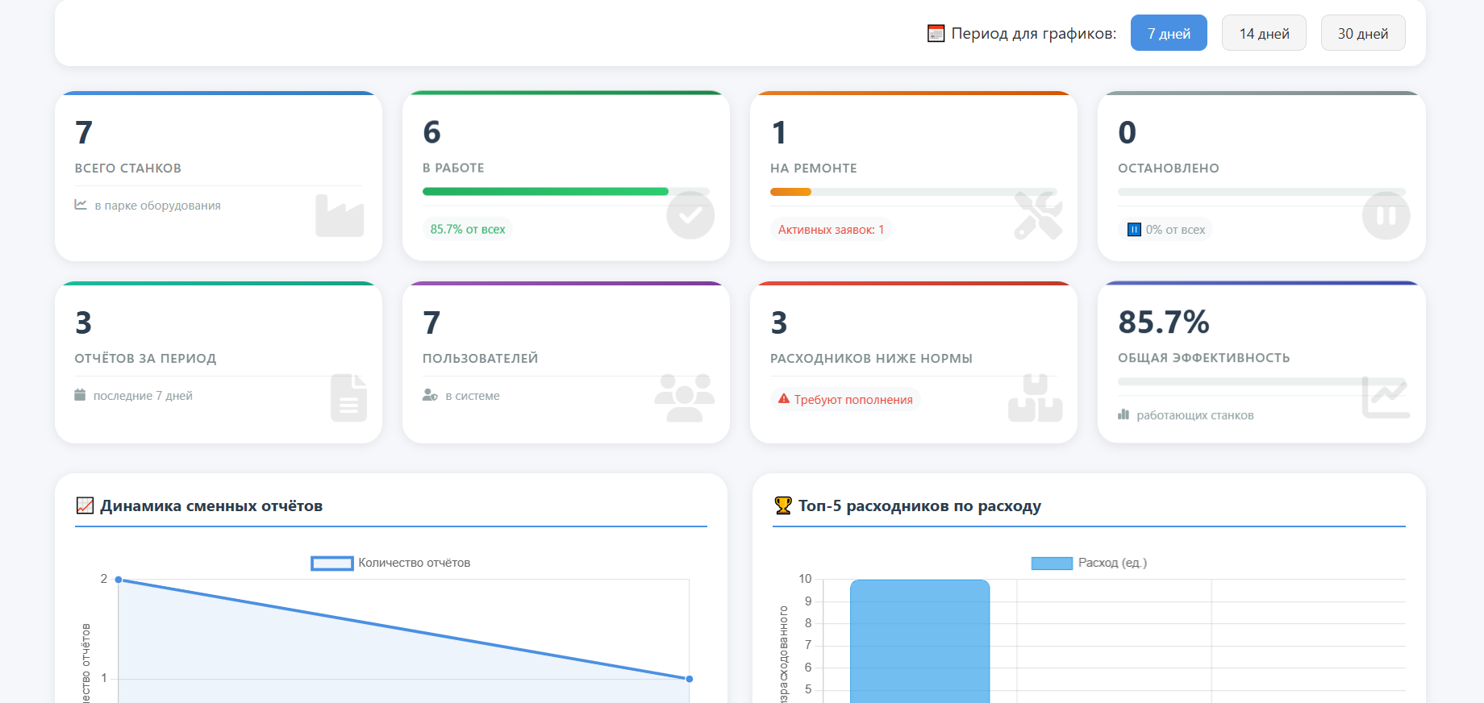Screen dimensions: 1484x703
Task: Click the empty progress bar in Остановлено card
Action: click(1261, 192)
